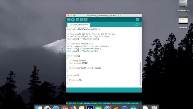Open Google Chrome from the Dock

pyautogui.click(x=64, y=107)
